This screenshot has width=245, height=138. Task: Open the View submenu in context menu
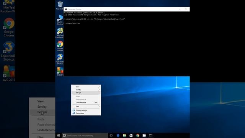(86, 87)
